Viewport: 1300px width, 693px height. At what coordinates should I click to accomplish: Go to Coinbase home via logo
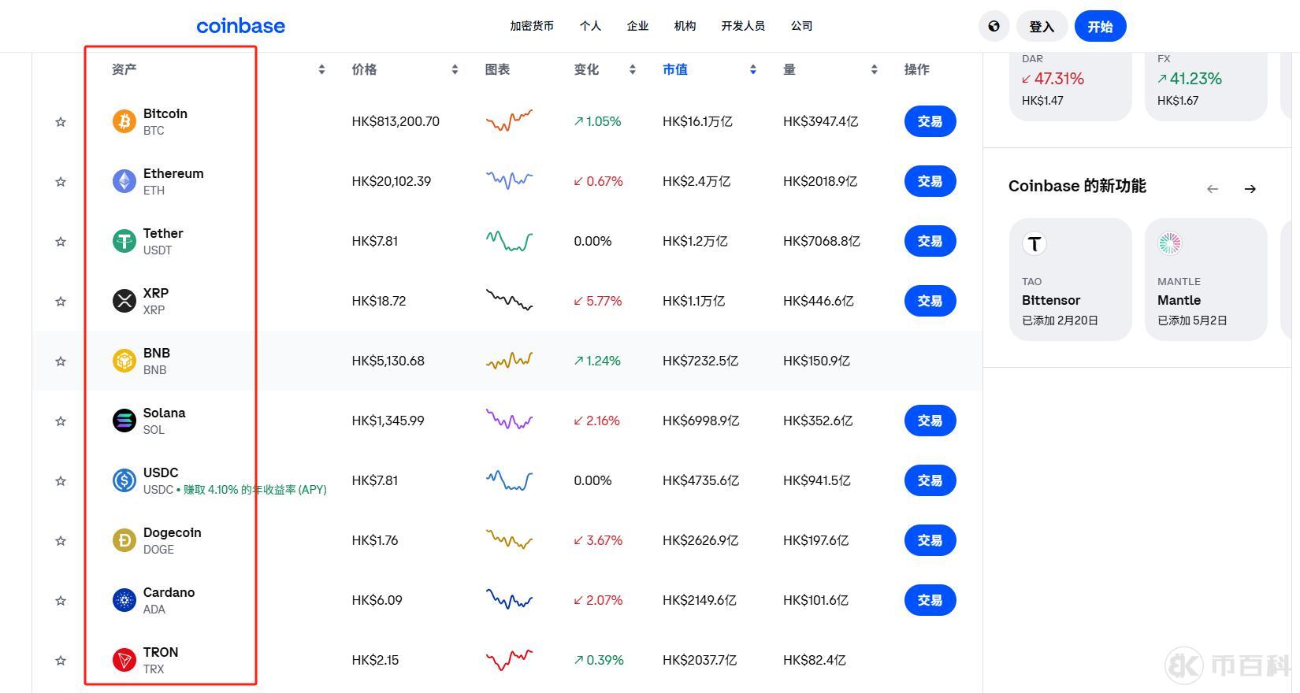240,26
